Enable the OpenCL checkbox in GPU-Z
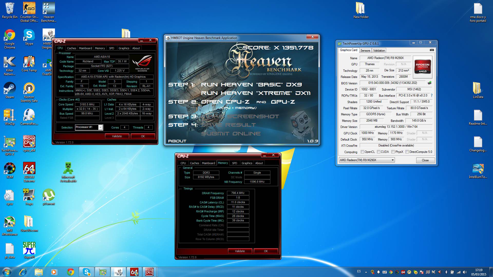Screen dimensions: 493x277 click(x=362, y=152)
